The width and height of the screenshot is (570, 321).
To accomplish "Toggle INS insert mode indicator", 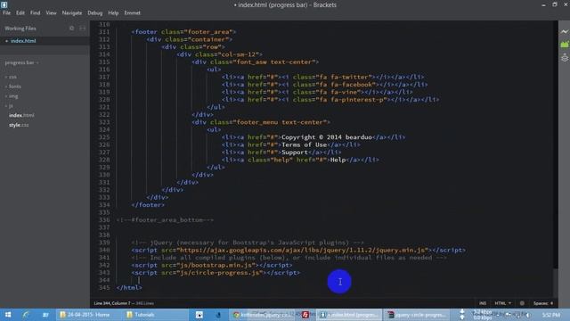I will click(x=483, y=303).
